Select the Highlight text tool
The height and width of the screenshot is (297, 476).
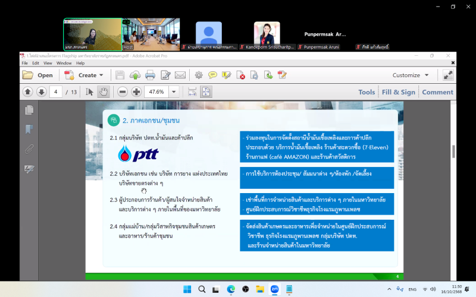point(226,75)
